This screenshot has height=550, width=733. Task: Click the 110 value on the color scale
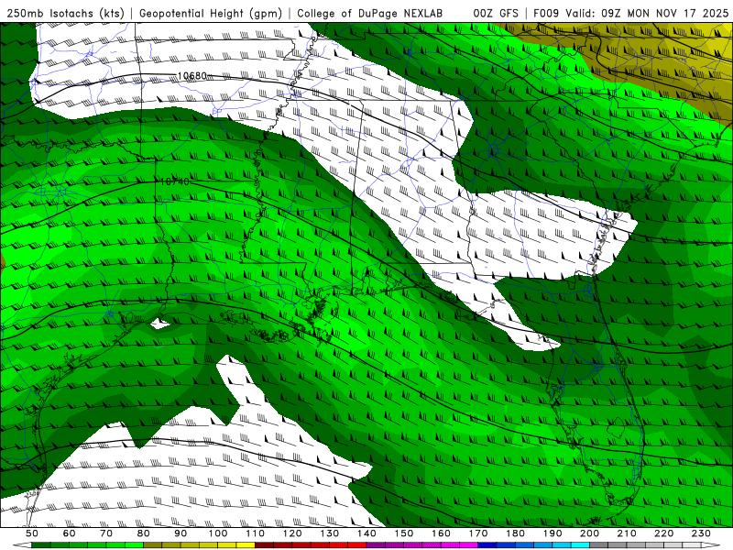coord(256,533)
